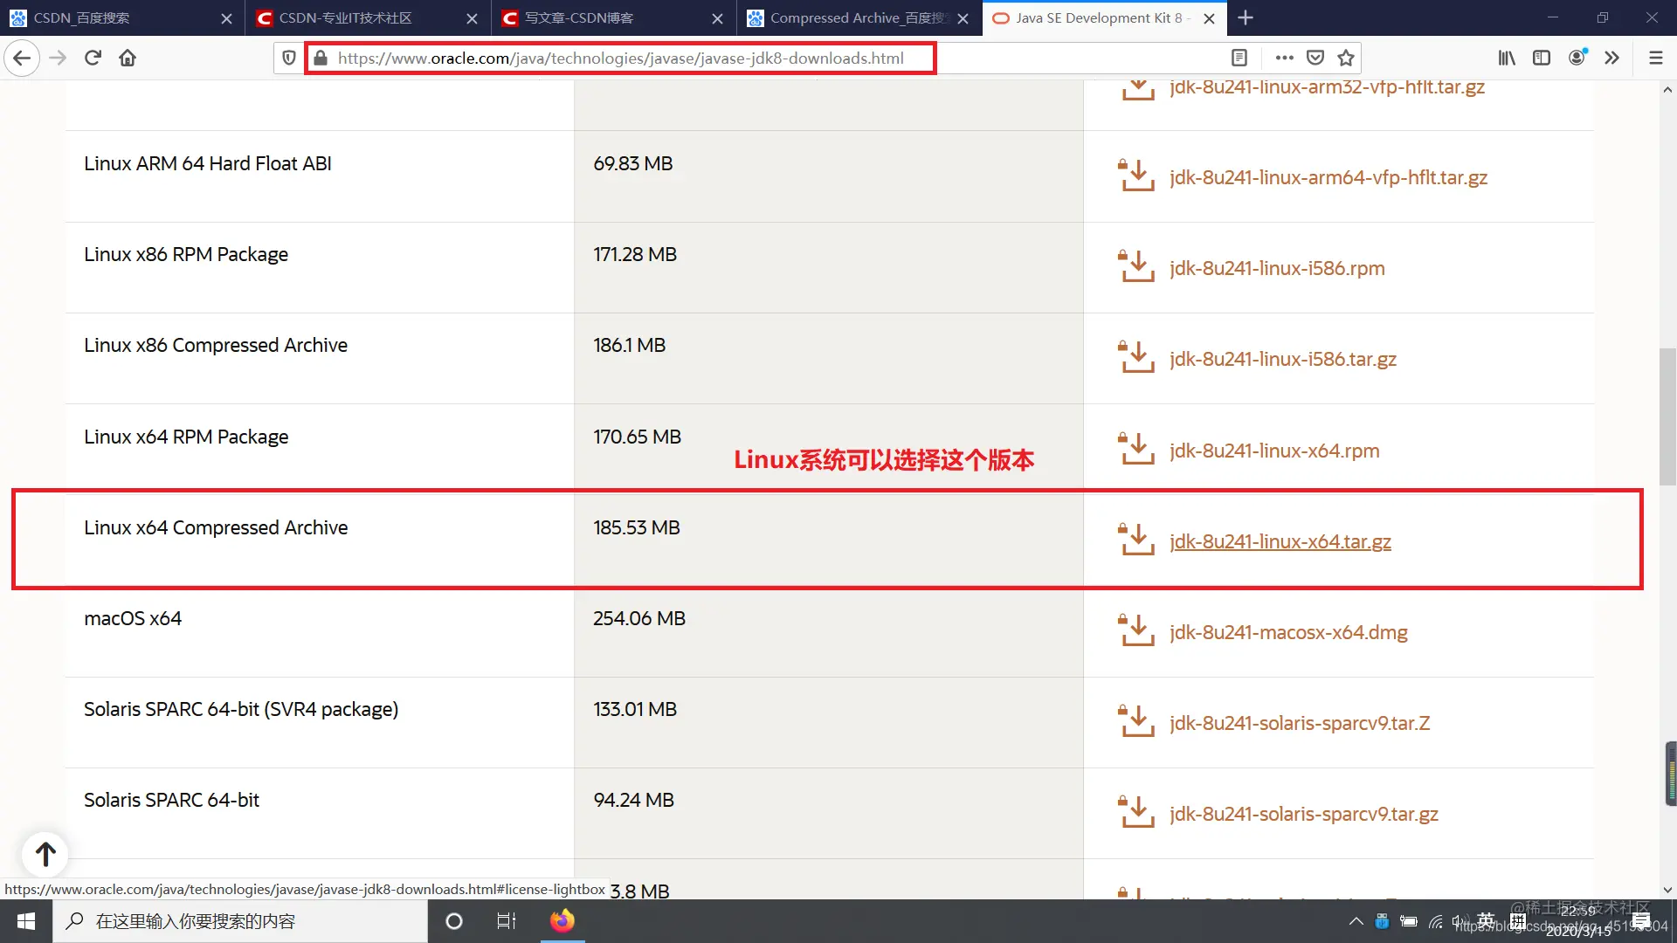Open the Windows Start menu
Image resolution: width=1677 pixels, height=943 pixels.
pos(26,921)
